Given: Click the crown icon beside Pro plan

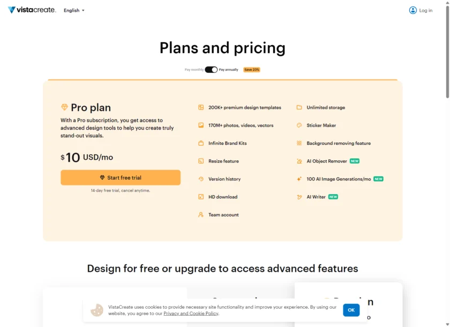Looking at the screenshot, I should pos(65,107).
